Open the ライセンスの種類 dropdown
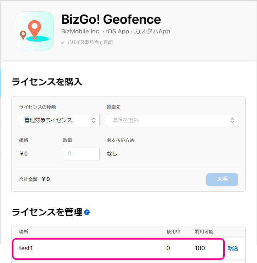This screenshot has height=263, width=257. pyautogui.click(x=59, y=120)
